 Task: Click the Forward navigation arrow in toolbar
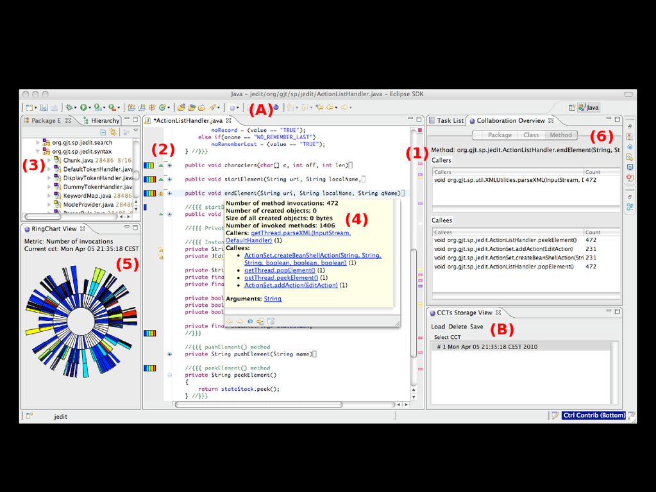point(344,108)
